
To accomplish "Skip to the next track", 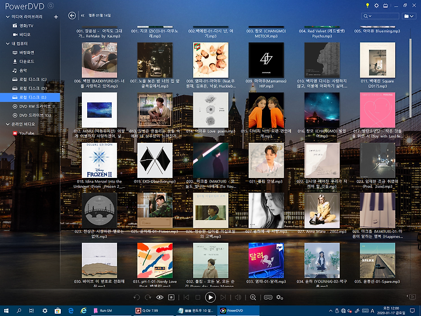I will (x=223, y=297).
